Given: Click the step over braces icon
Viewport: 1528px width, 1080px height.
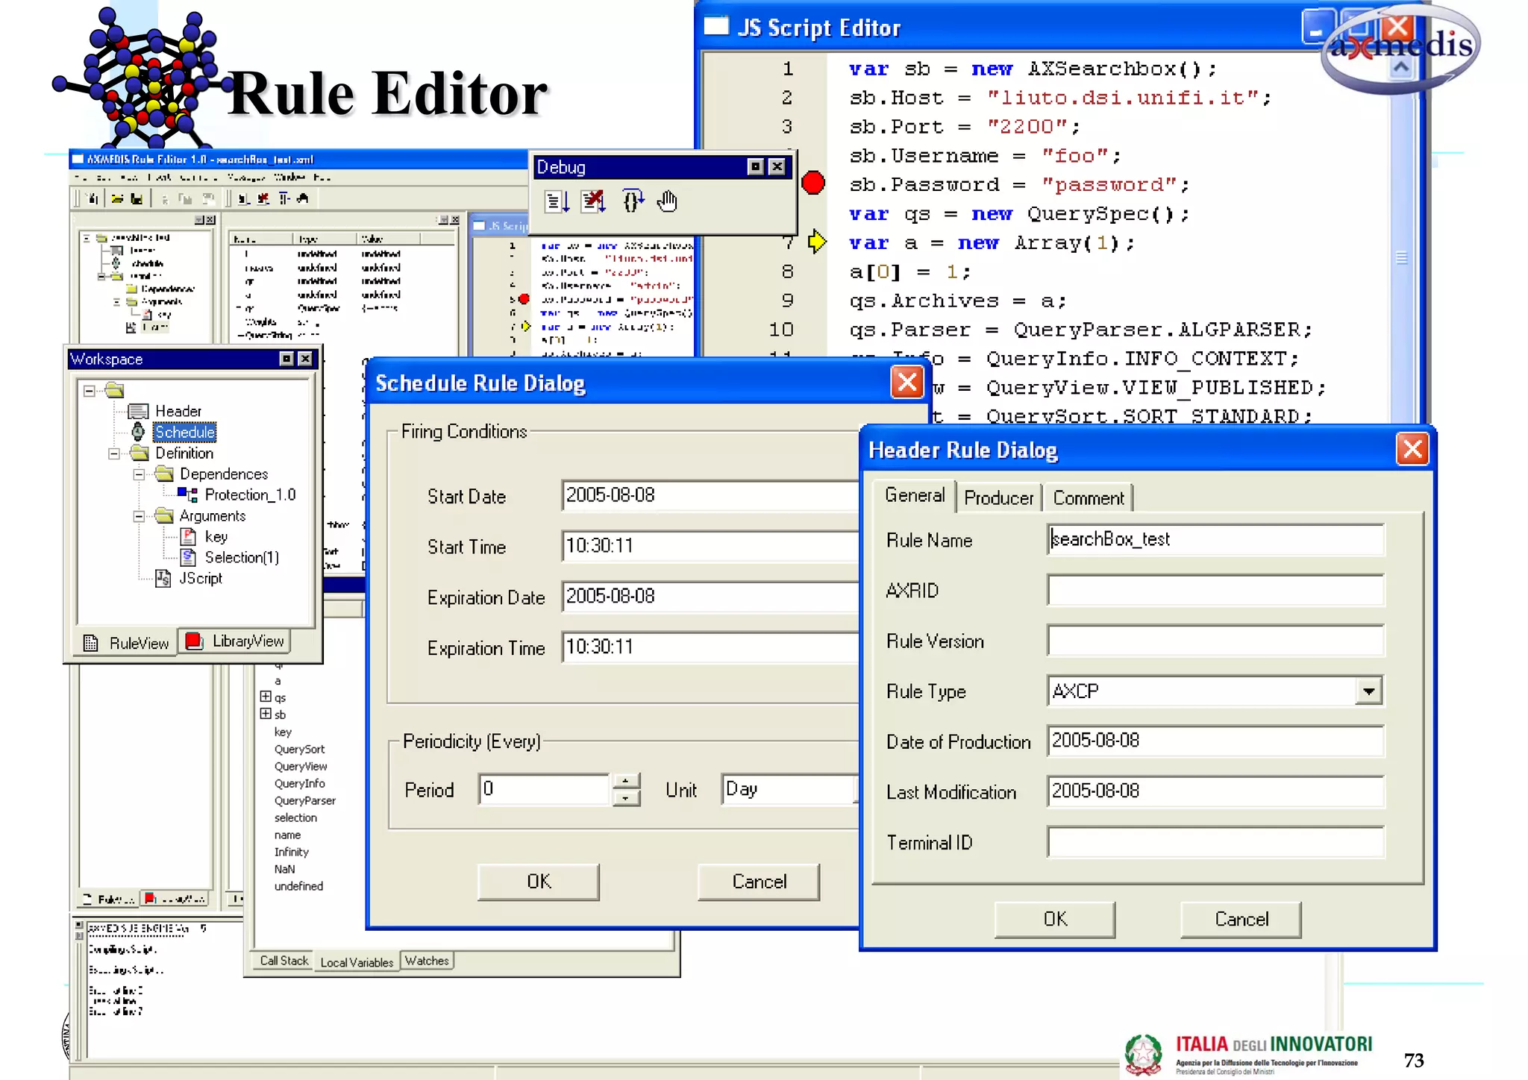Looking at the screenshot, I should pyautogui.click(x=632, y=201).
